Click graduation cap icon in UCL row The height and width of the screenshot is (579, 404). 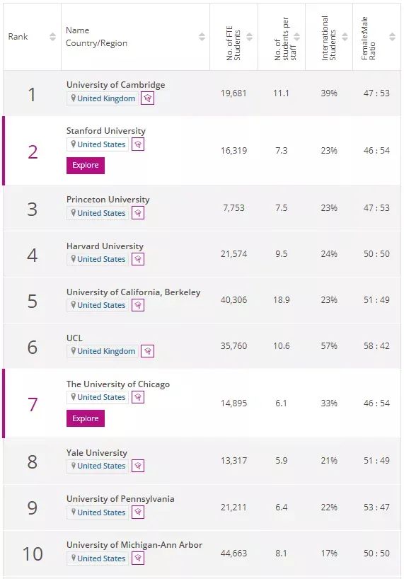(148, 351)
